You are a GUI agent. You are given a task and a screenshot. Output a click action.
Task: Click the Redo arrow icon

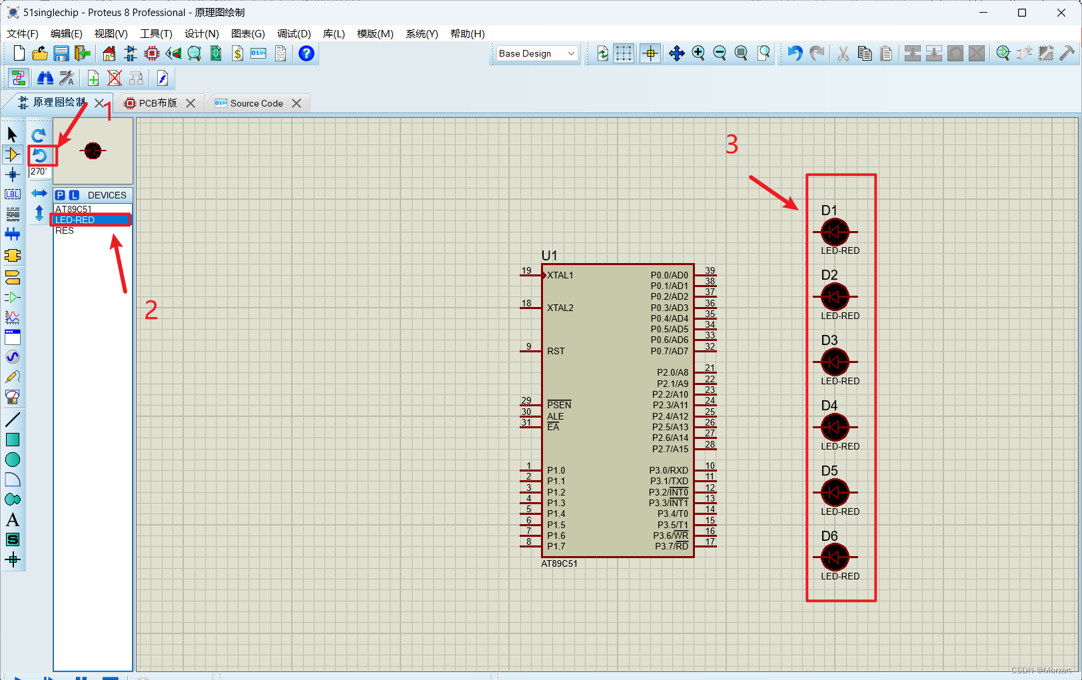point(817,53)
